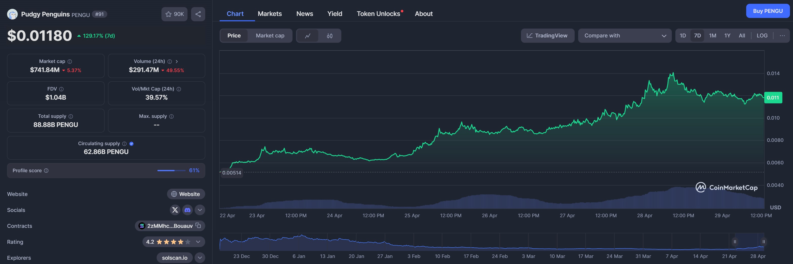Viewport: 793px width, 264px height.
Task: Open the Compare with dropdown
Action: pos(625,36)
